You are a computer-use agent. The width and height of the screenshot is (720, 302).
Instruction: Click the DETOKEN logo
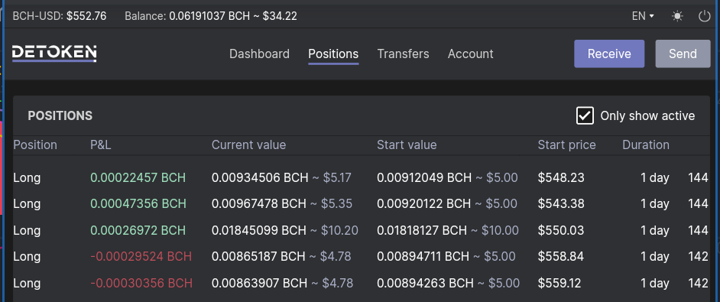pyautogui.click(x=54, y=54)
